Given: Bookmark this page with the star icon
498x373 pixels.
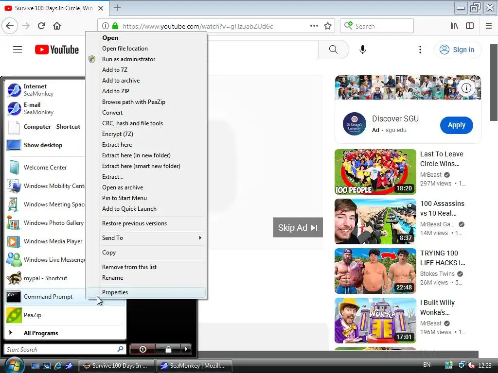Looking at the screenshot, I should click(x=328, y=26).
